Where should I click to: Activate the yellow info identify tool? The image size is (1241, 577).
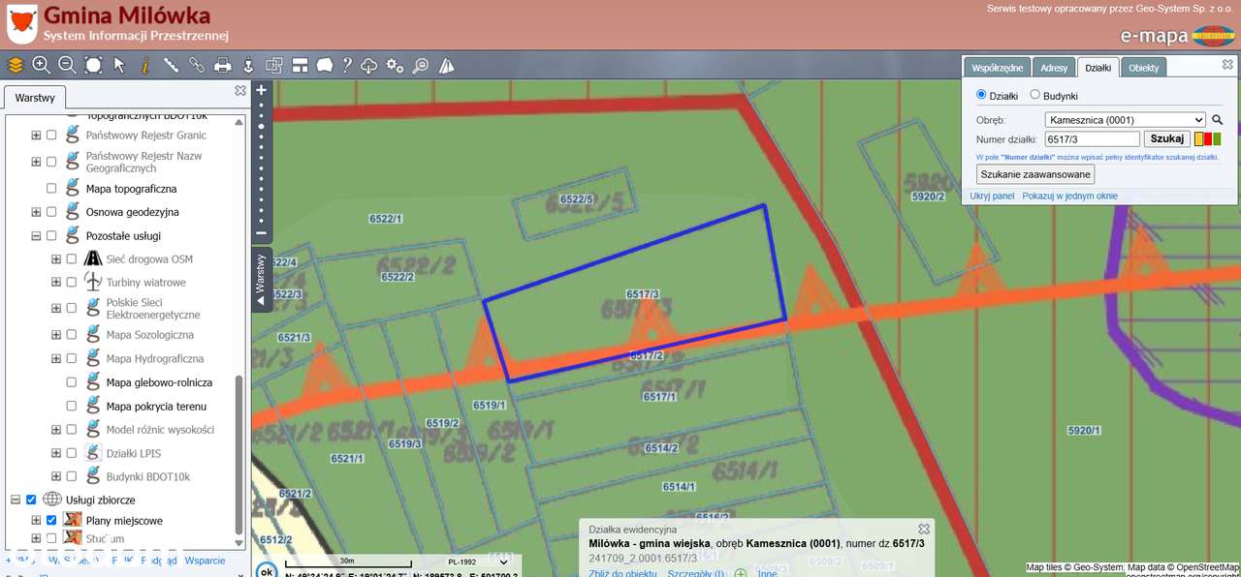point(145,65)
